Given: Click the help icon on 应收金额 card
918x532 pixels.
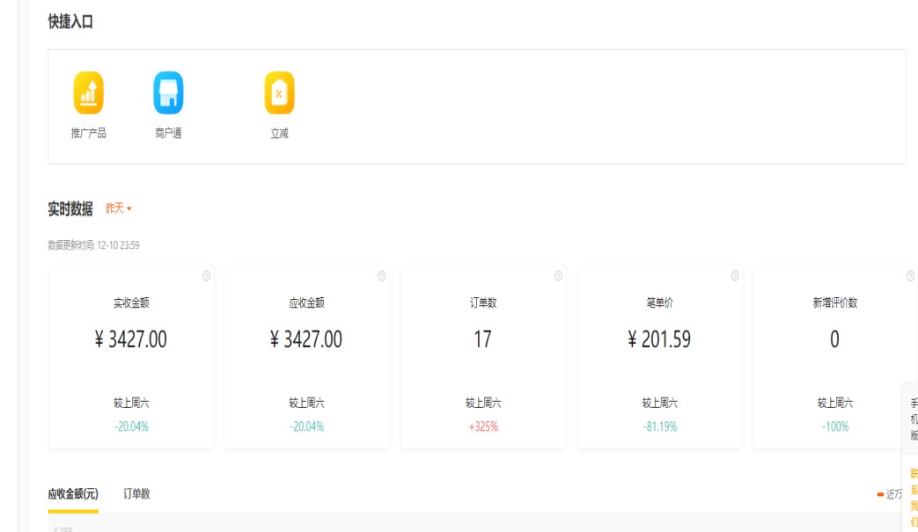Looking at the screenshot, I should [x=382, y=276].
